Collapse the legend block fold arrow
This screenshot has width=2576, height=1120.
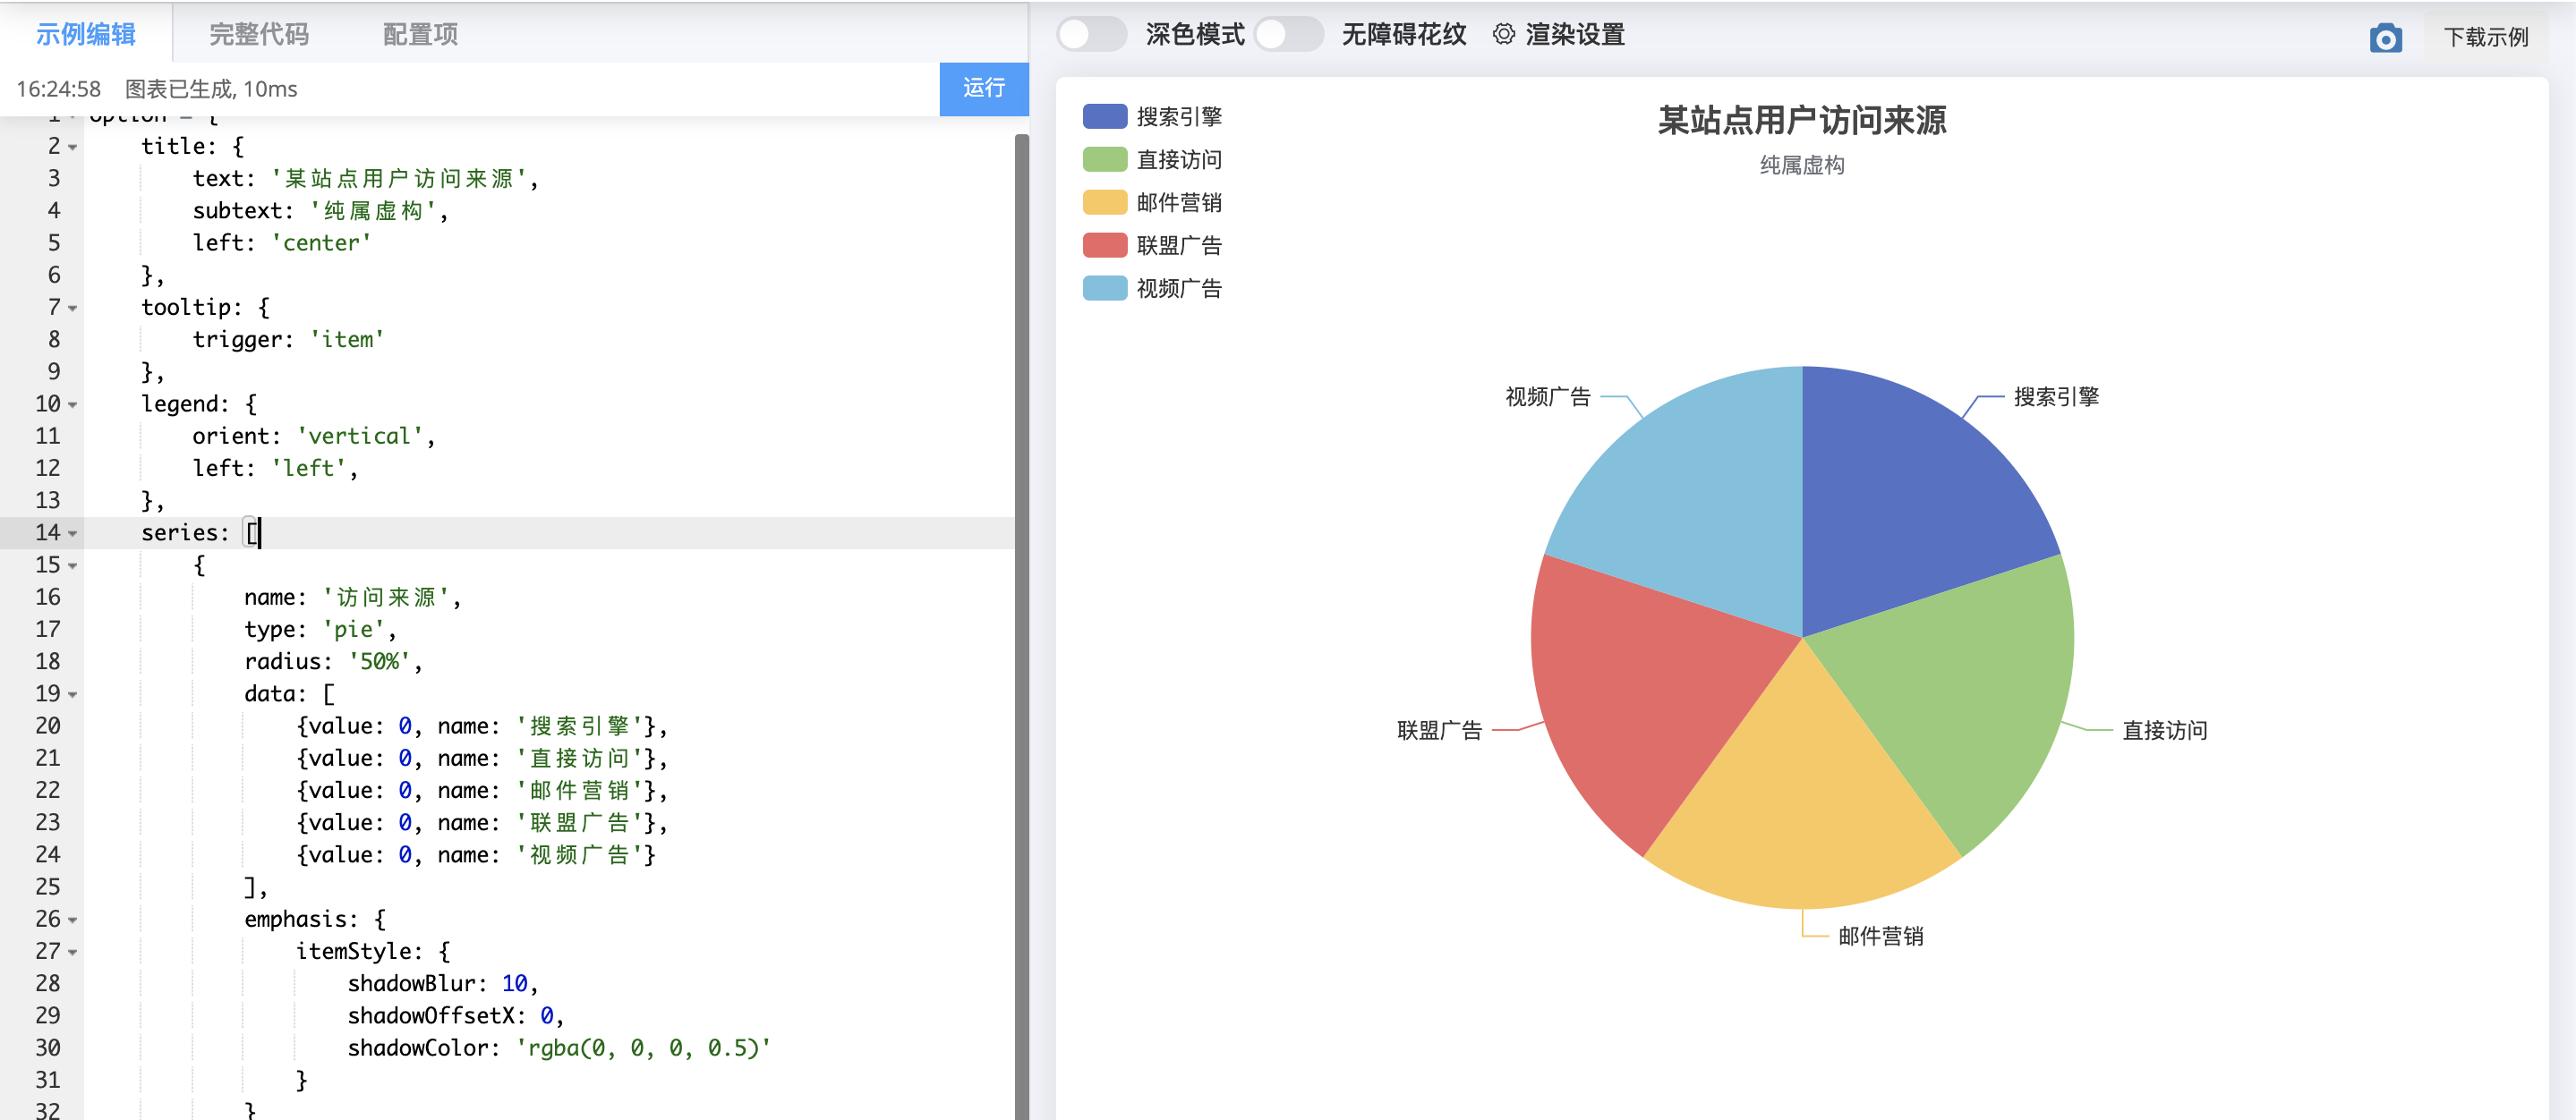click(x=73, y=405)
